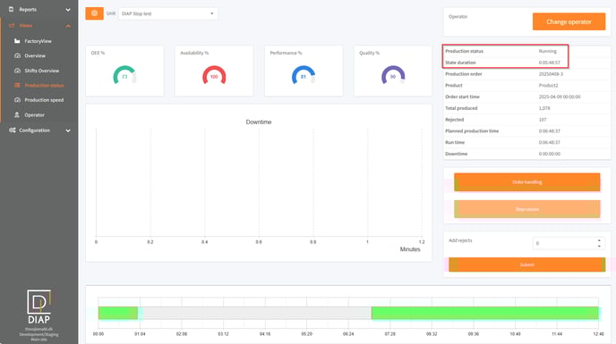Viewport: 616px width, 344px height.
Task: Click the 07:28 tick label on timeline
Action: tap(389, 334)
